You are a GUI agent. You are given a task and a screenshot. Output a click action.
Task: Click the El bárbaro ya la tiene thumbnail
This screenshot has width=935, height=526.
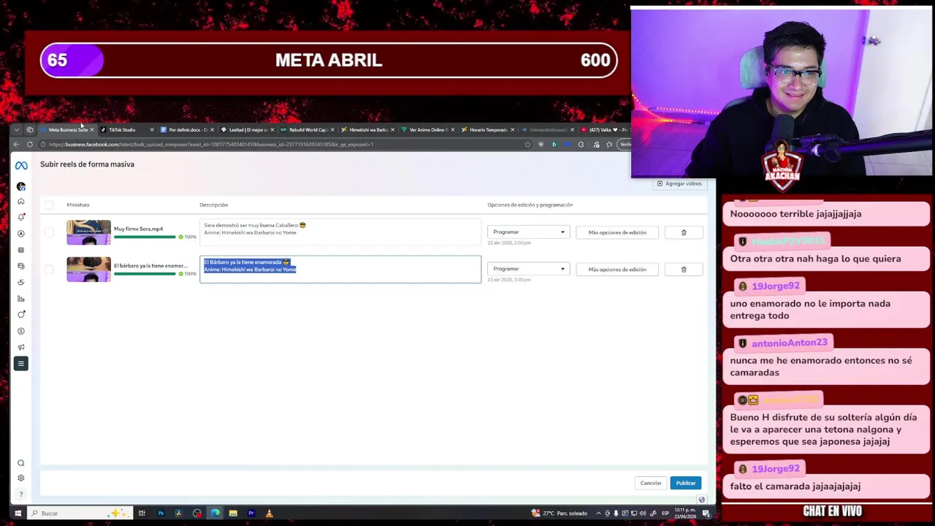point(88,270)
